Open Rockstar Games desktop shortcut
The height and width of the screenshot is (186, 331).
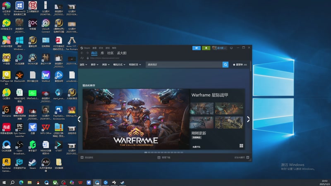tap(6, 165)
